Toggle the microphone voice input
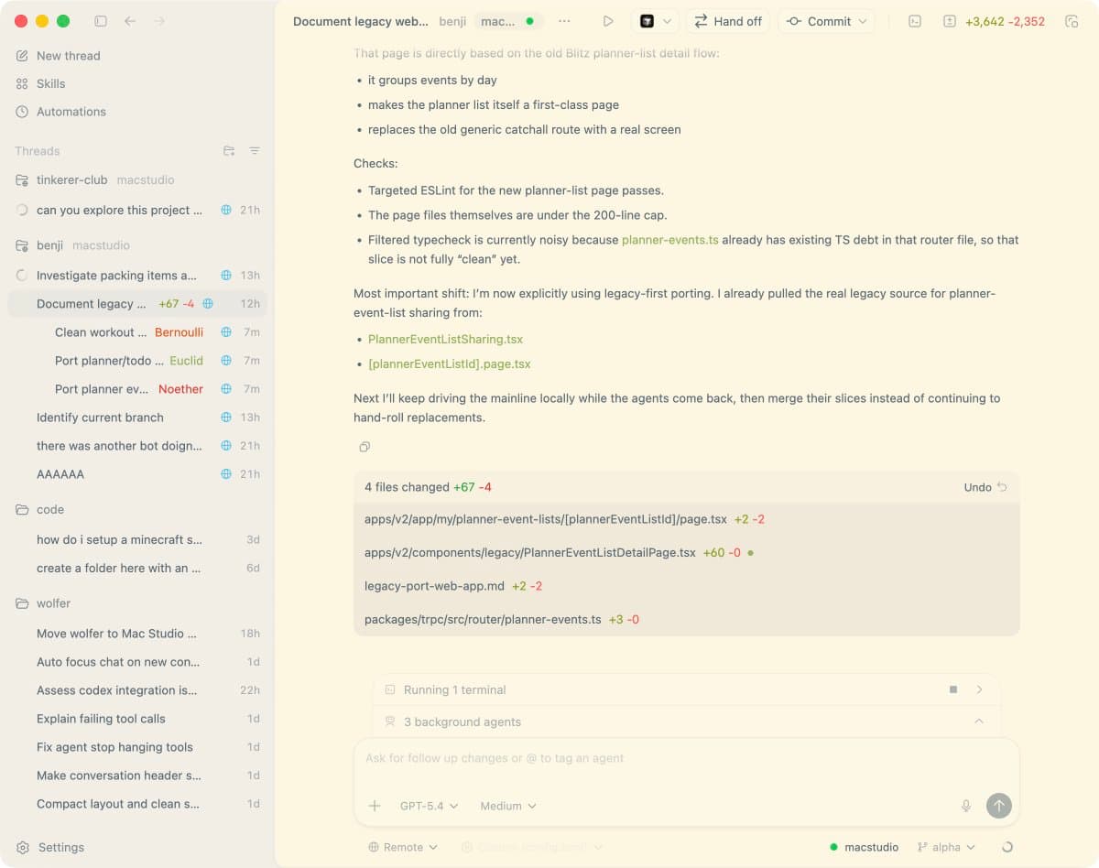This screenshot has width=1099, height=868. [965, 806]
